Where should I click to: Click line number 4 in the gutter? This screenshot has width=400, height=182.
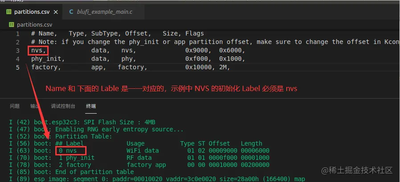(x=17, y=59)
